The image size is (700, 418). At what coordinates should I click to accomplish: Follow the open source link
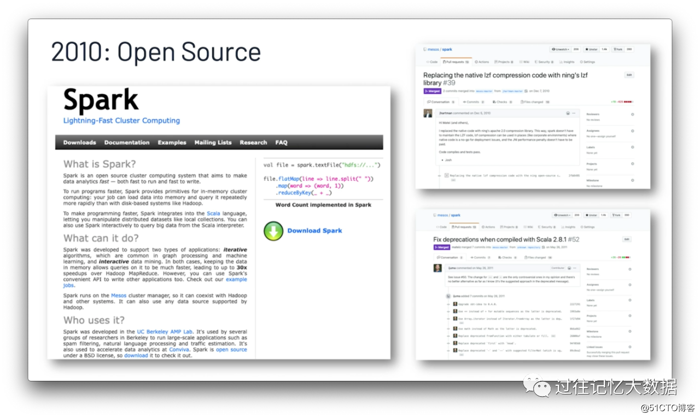231,350
